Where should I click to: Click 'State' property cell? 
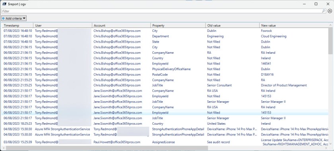click(155, 42)
